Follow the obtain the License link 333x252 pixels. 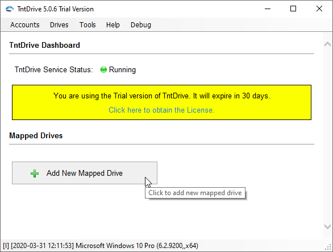pos(161,110)
